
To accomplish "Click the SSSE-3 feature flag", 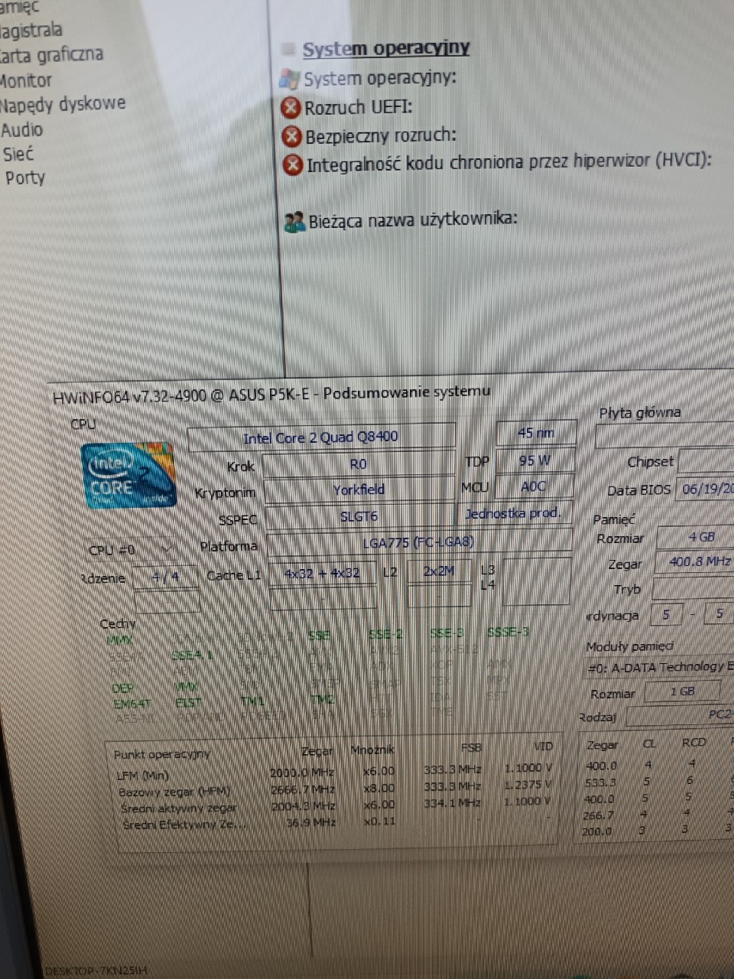I will [x=508, y=632].
